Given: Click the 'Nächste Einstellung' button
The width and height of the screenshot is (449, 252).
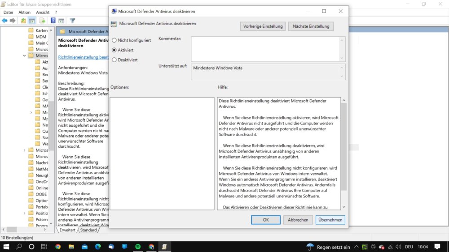Looking at the screenshot, I should click(311, 26).
